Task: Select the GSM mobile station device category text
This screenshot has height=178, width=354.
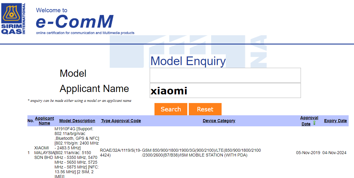Action: click(x=201, y=153)
